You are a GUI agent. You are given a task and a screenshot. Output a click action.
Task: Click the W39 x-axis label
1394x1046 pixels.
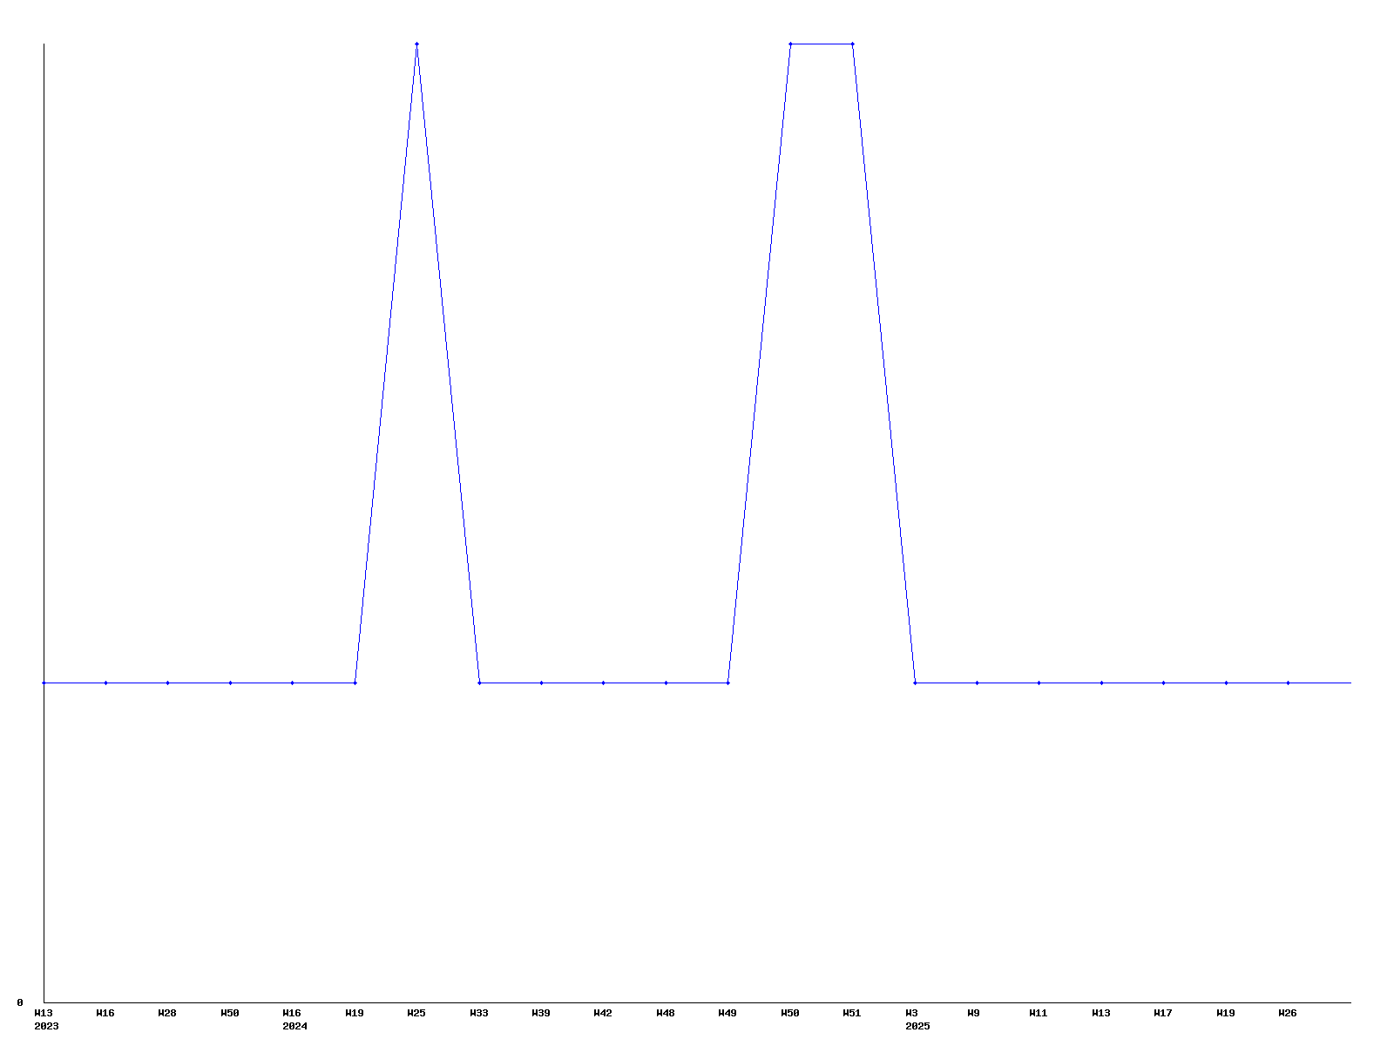[x=541, y=1013]
